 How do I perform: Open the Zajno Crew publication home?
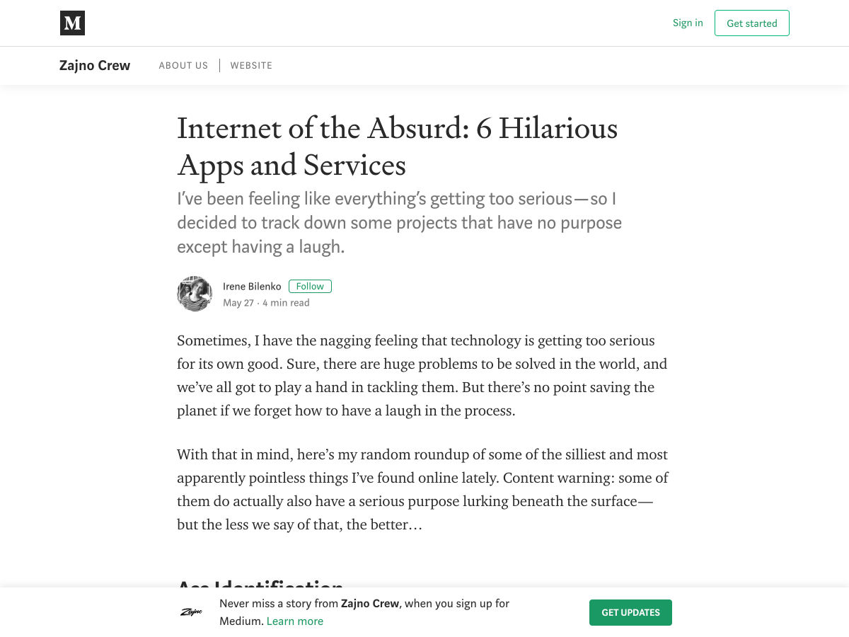tap(95, 66)
